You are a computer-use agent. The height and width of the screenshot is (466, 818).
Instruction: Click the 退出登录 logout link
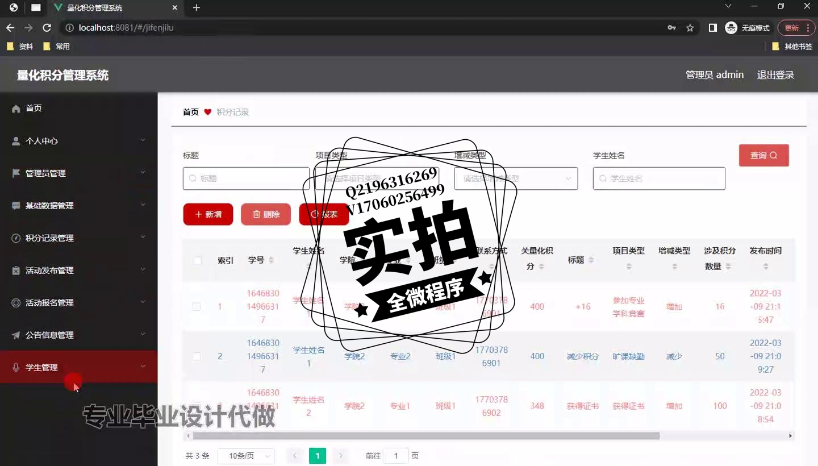pos(775,75)
